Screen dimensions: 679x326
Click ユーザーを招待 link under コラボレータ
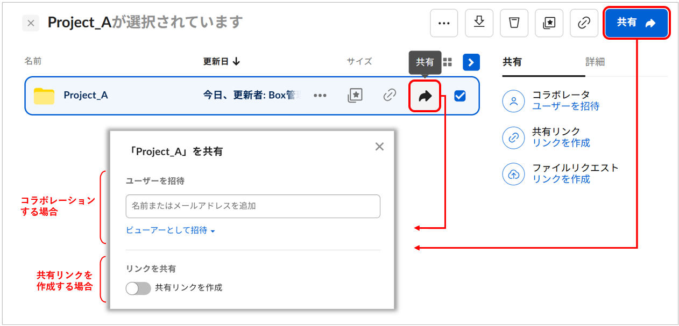565,106
